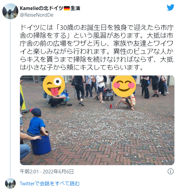Viewport: 180px width, 191px height.
Task: Open the display name Kamelieの北ドイツ生活
Action: click(x=50, y=8)
